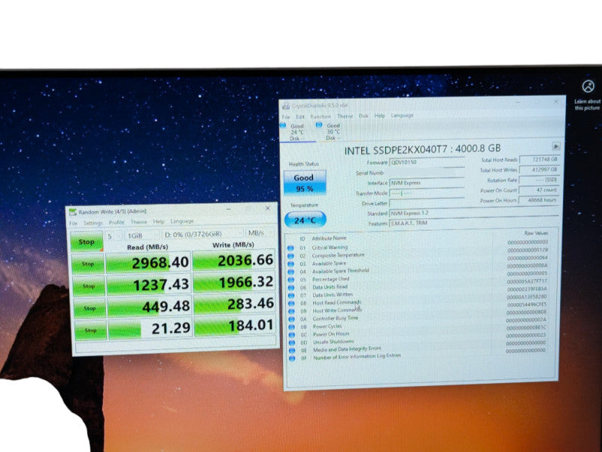
Task: Open File menu in CrystalDiskMark
Action: pos(73,223)
